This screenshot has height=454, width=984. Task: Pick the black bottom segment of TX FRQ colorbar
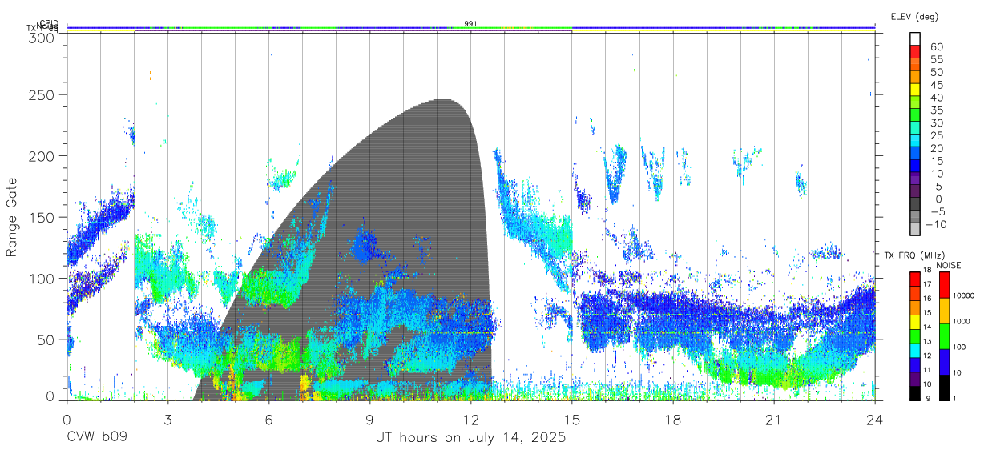(913, 392)
